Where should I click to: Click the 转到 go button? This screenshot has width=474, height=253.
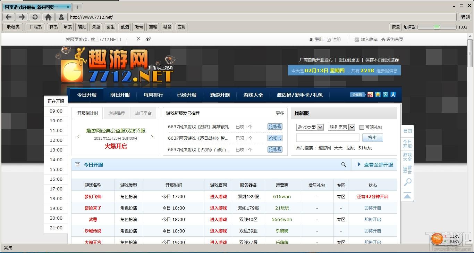[465, 17]
